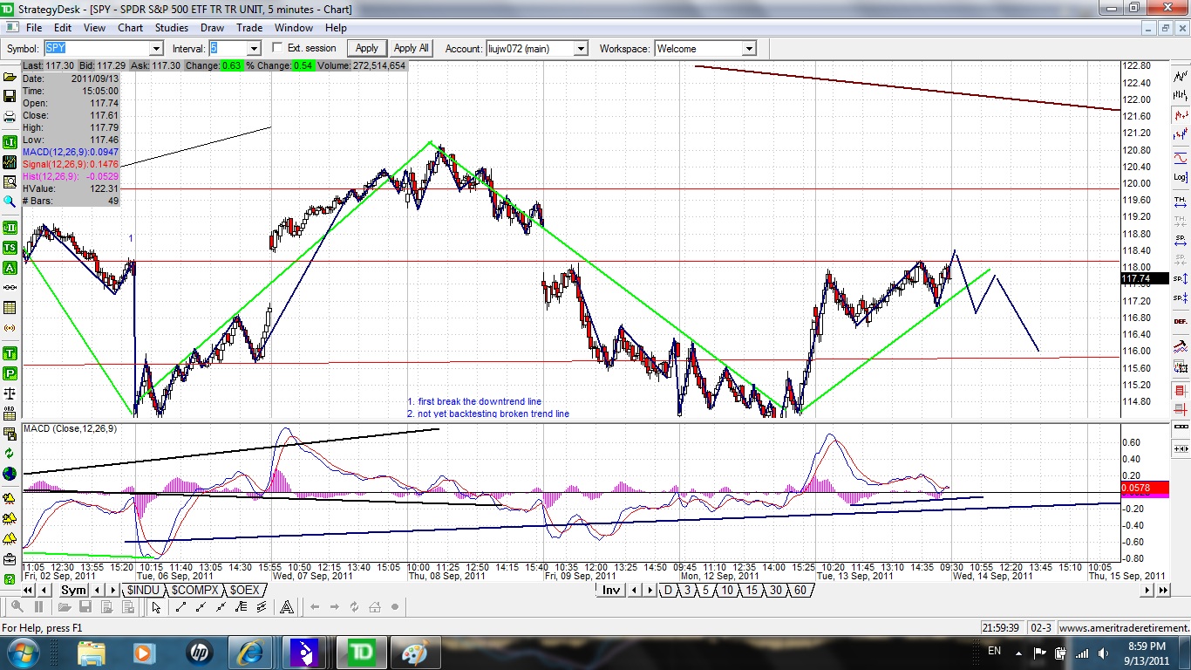1191x670 pixels.
Task: Expand the Workspace dropdown
Action: [748, 49]
